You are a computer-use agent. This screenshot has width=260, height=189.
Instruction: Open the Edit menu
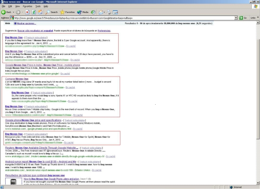click(10, 6)
